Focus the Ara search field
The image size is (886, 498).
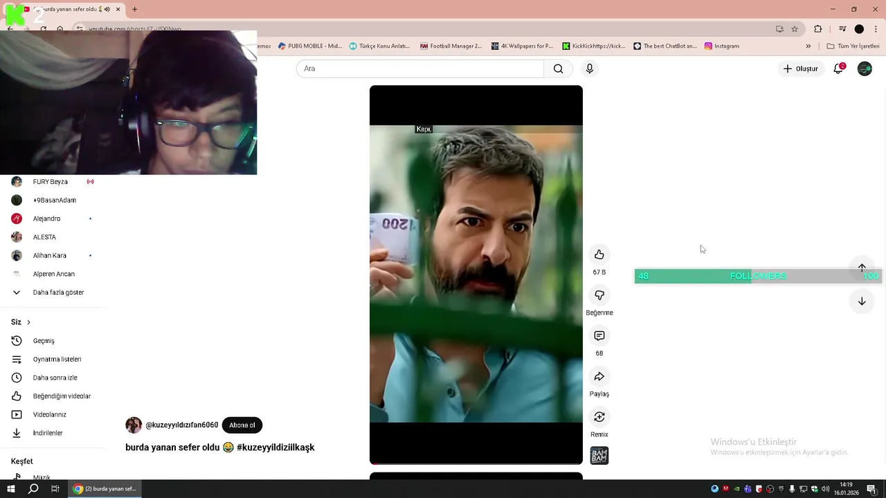pos(420,68)
